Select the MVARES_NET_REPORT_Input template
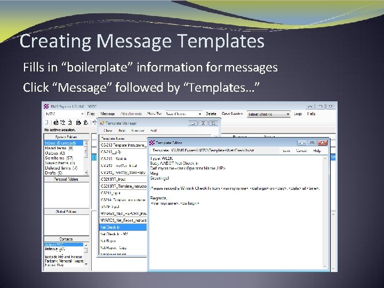This screenshot has width=384, height=288. point(123,213)
